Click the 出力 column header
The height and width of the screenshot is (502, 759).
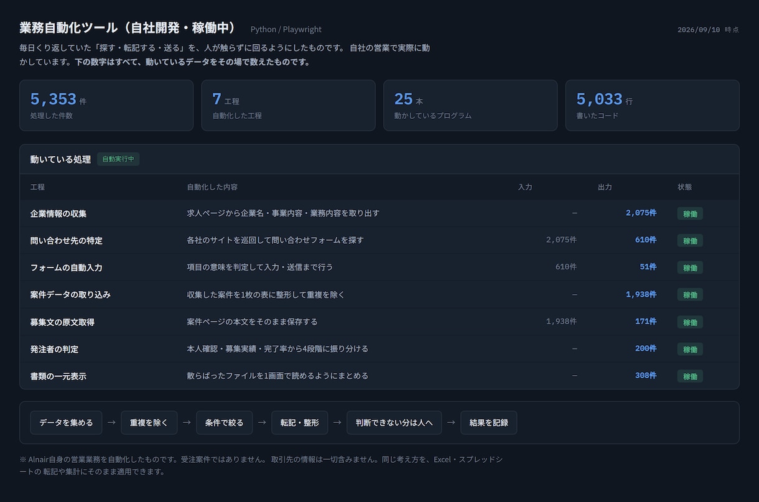coord(605,187)
